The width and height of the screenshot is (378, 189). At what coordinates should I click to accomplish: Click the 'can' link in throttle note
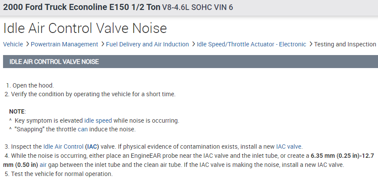click(x=82, y=129)
